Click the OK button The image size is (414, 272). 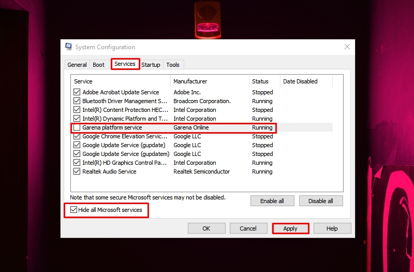(x=206, y=228)
